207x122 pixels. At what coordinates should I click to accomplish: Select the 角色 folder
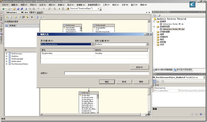pyautogui.click(x=162, y=40)
